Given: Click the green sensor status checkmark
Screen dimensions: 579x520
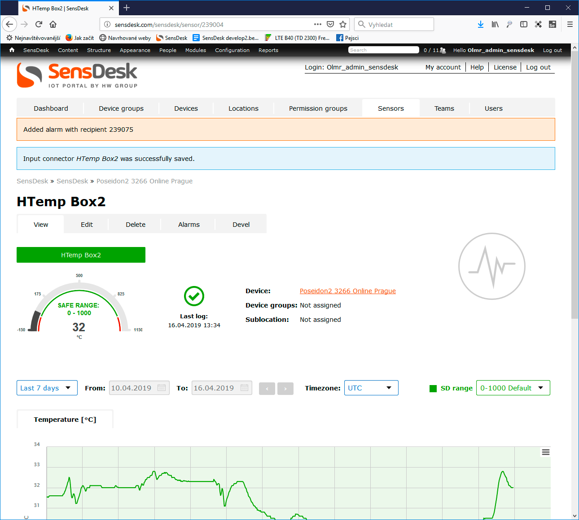Looking at the screenshot, I should 194,296.
